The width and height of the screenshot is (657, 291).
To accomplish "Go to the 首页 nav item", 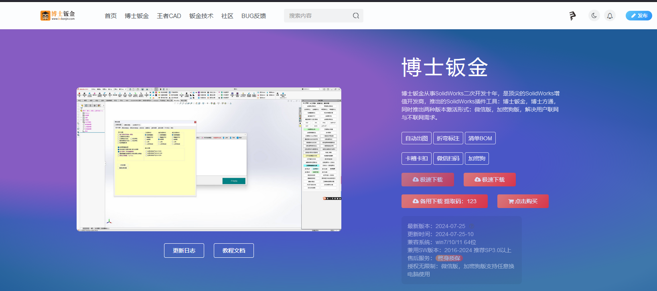I will point(111,16).
